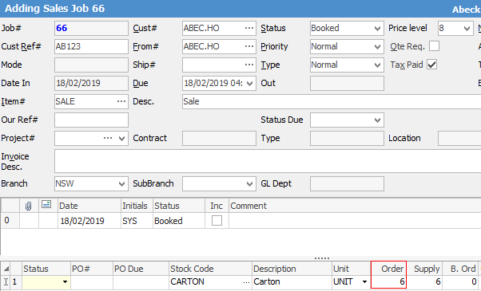Click the Order quantity cell showing 6
481x291 pixels.
click(388, 281)
